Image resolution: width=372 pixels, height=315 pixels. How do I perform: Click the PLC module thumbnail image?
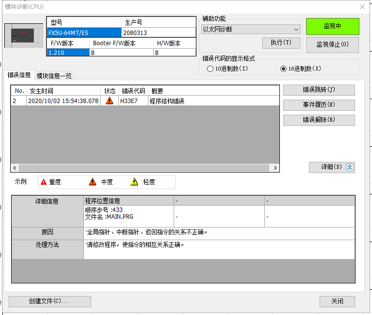24,35
